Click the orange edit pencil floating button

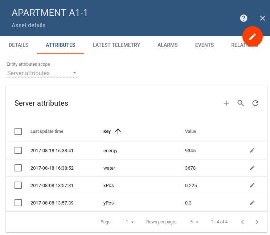point(253,37)
